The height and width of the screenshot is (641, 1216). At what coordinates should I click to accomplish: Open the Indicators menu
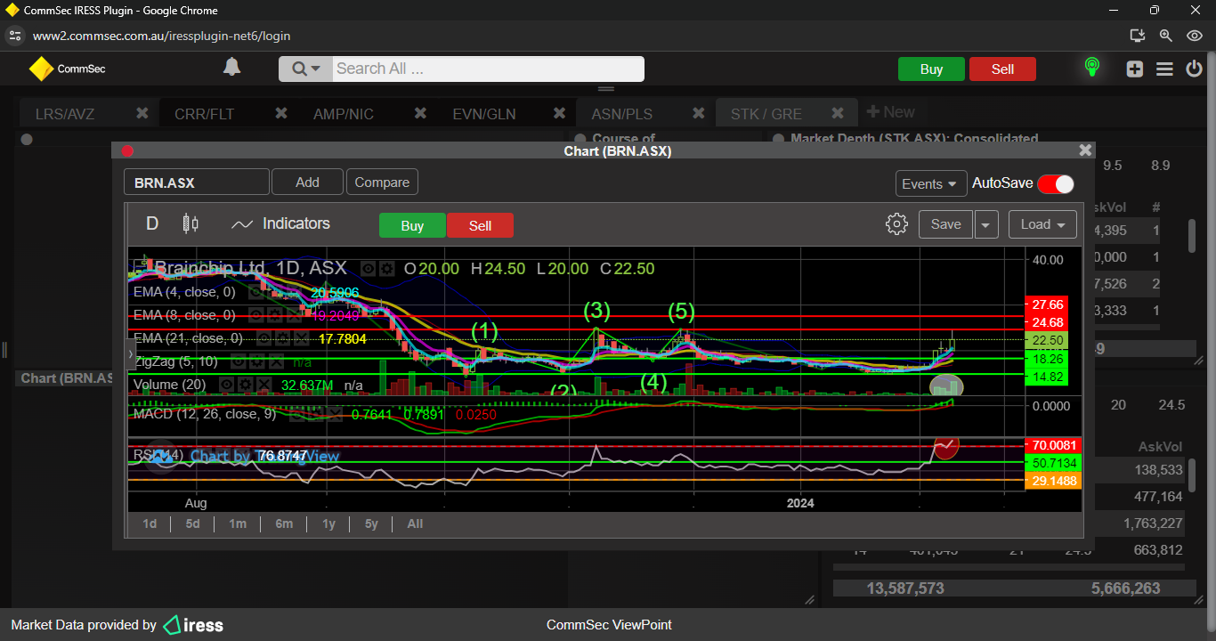point(280,223)
